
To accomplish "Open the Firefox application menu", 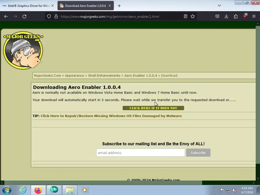I will pos(254,17).
